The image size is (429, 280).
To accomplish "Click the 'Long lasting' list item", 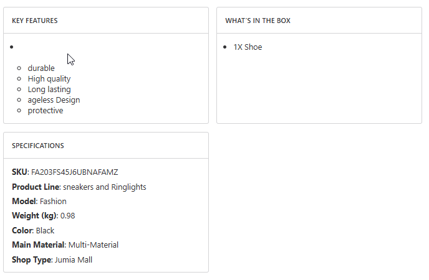I will (49, 89).
